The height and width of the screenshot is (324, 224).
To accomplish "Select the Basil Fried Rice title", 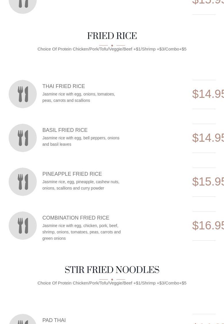I will (x=65, y=130).
